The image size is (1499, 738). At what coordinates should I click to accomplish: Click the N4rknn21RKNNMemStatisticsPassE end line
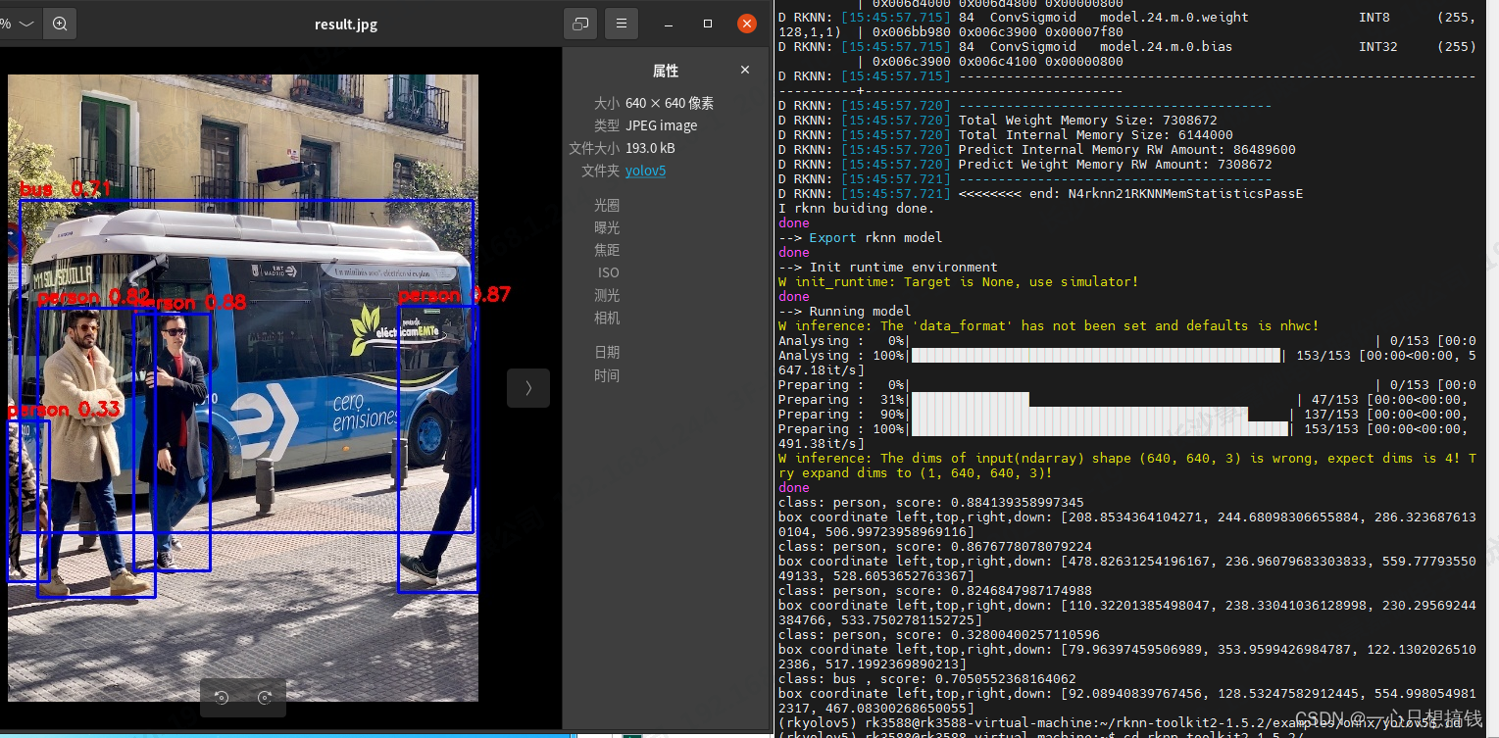point(1041,193)
